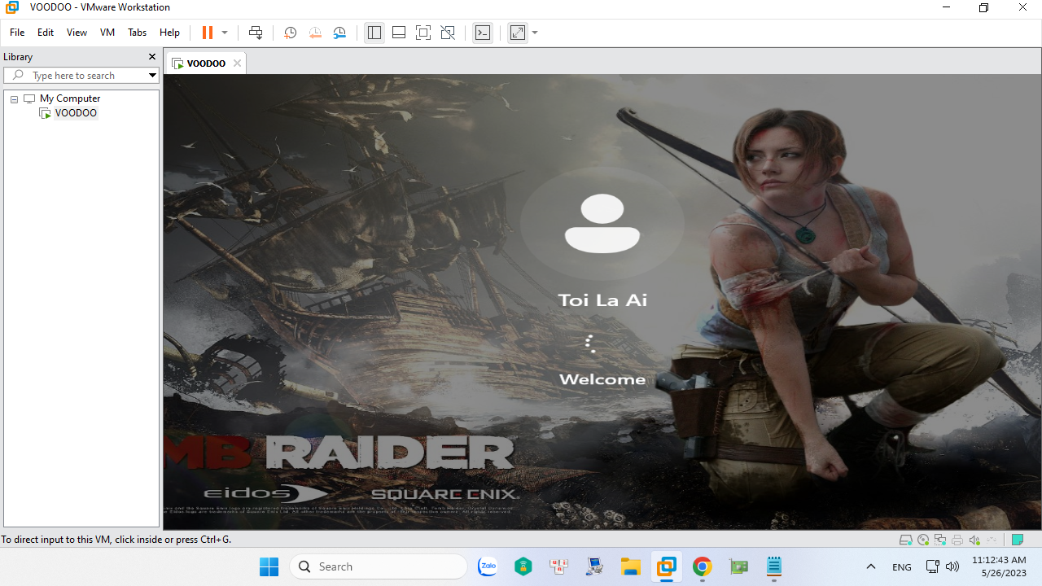Open the stretch guest dropdown arrow
This screenshot has width=1042, height=586.
click(x=535, y=33)
